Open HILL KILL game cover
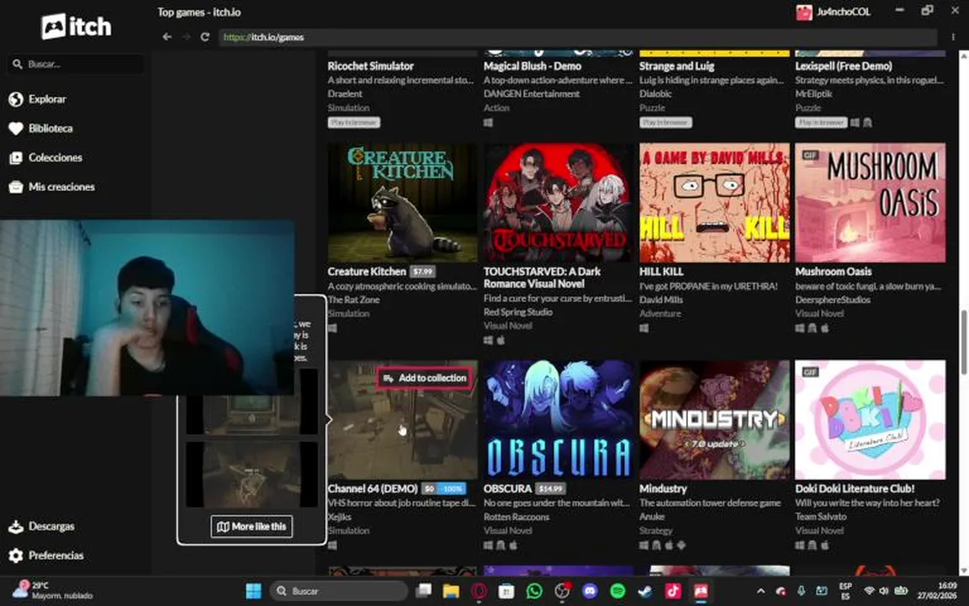The height and width of the screenshot is (606, 969). (x=714, y=203)
